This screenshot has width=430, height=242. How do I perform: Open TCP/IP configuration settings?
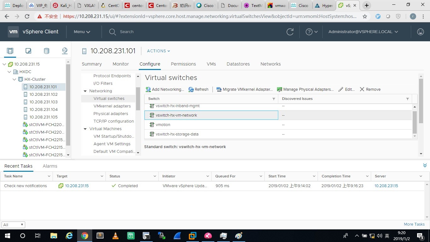point(114,121)
